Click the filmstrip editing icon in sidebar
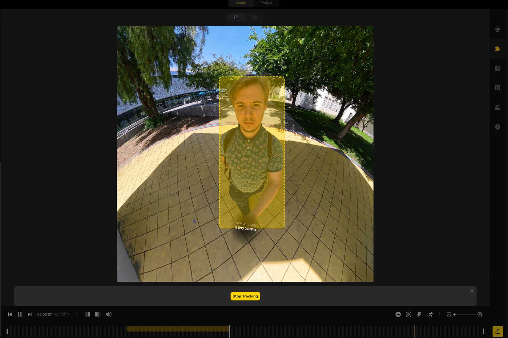The width and height of the screenshot is (508, 338). click(x=498, y=68)
